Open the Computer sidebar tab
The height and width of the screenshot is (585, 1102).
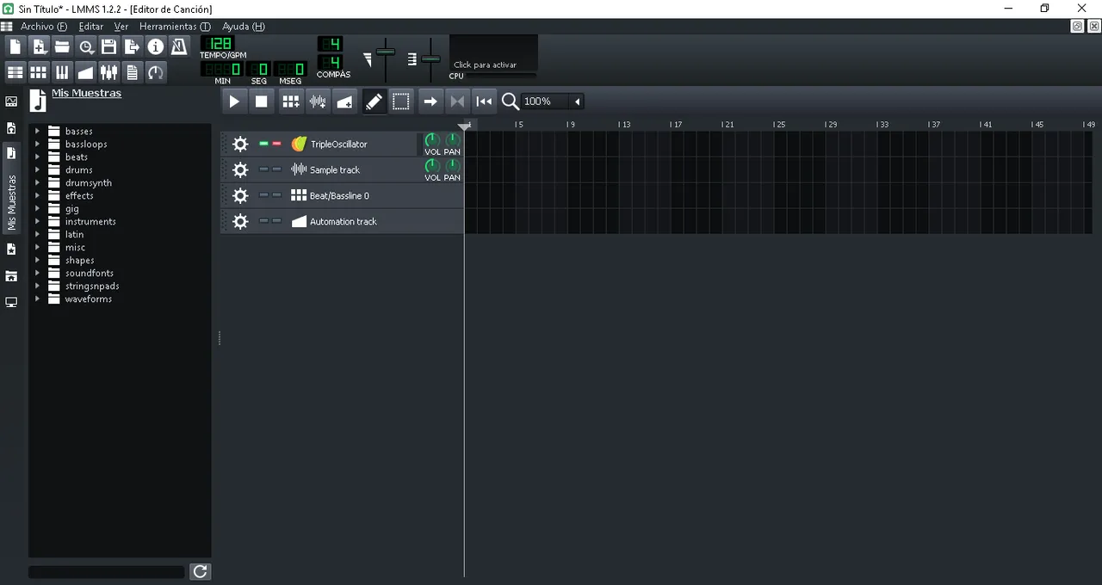point(11,303)
